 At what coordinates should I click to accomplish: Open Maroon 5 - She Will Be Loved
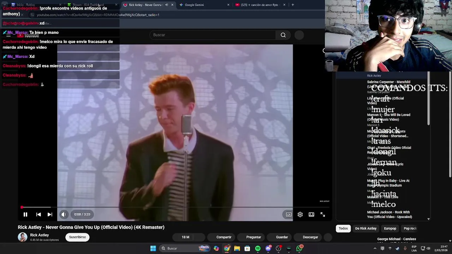[x=388, y=117]
